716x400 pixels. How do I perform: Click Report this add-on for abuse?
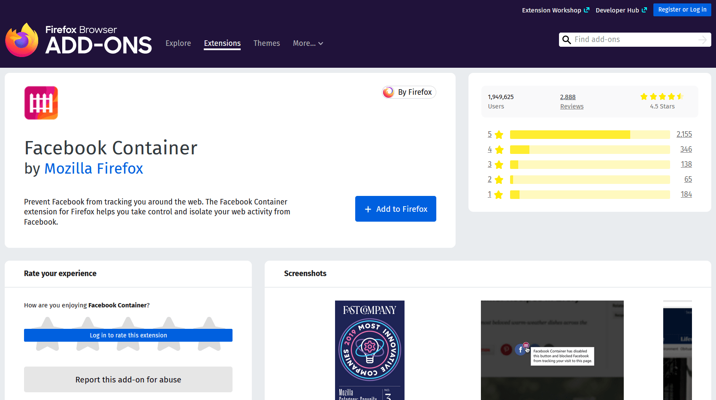click(128, 379)
